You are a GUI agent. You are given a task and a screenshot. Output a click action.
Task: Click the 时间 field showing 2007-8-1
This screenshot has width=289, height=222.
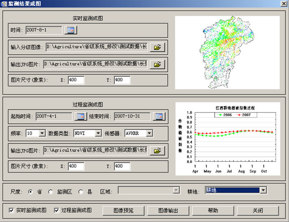(44, 30)
